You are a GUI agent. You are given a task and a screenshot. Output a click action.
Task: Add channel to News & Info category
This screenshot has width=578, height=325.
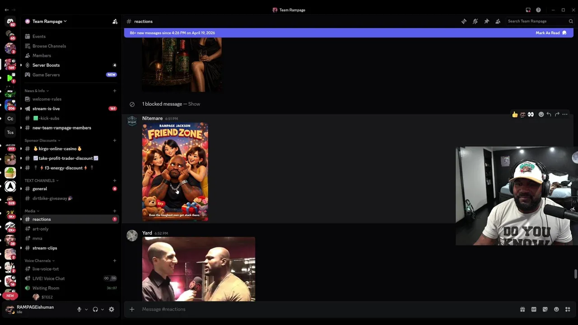pyautogui.click(x=114, y=91)
